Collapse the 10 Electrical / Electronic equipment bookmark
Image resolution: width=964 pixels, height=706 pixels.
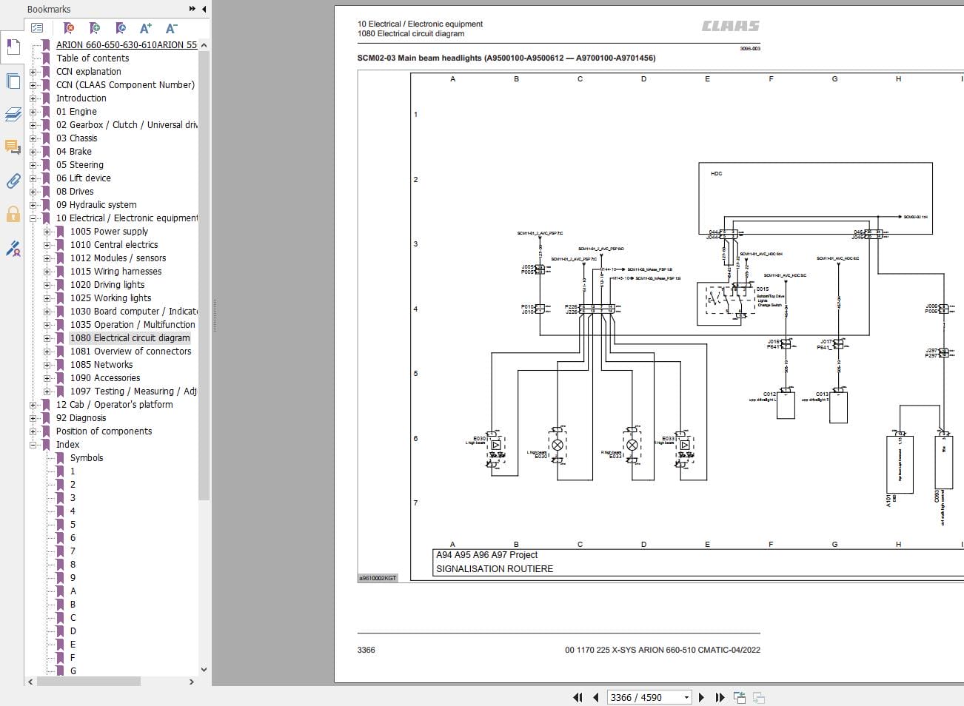(33, 218)
